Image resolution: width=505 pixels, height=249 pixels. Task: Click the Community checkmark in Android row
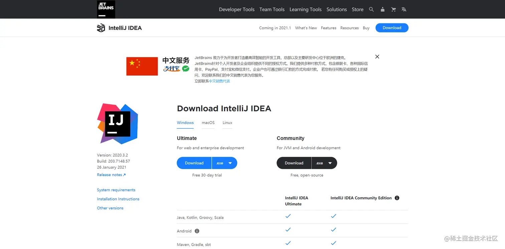(333, 230)
